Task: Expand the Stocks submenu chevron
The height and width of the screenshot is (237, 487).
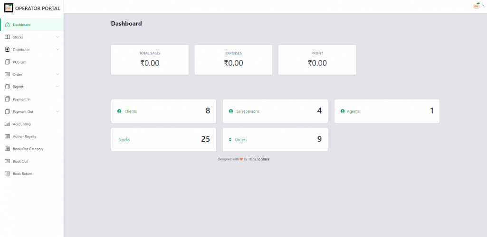Action: 57,37
